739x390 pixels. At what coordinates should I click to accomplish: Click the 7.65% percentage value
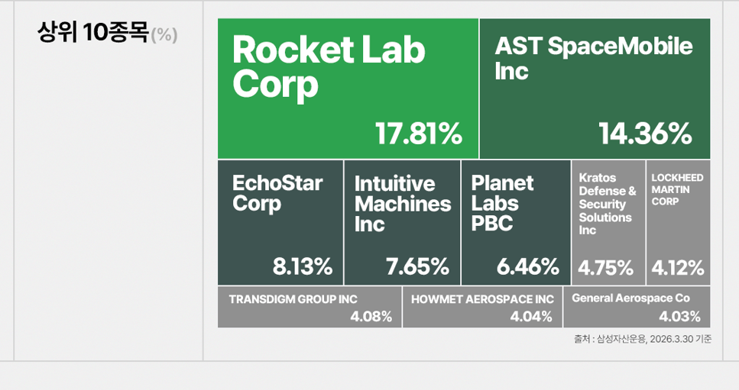coord(417,267)
